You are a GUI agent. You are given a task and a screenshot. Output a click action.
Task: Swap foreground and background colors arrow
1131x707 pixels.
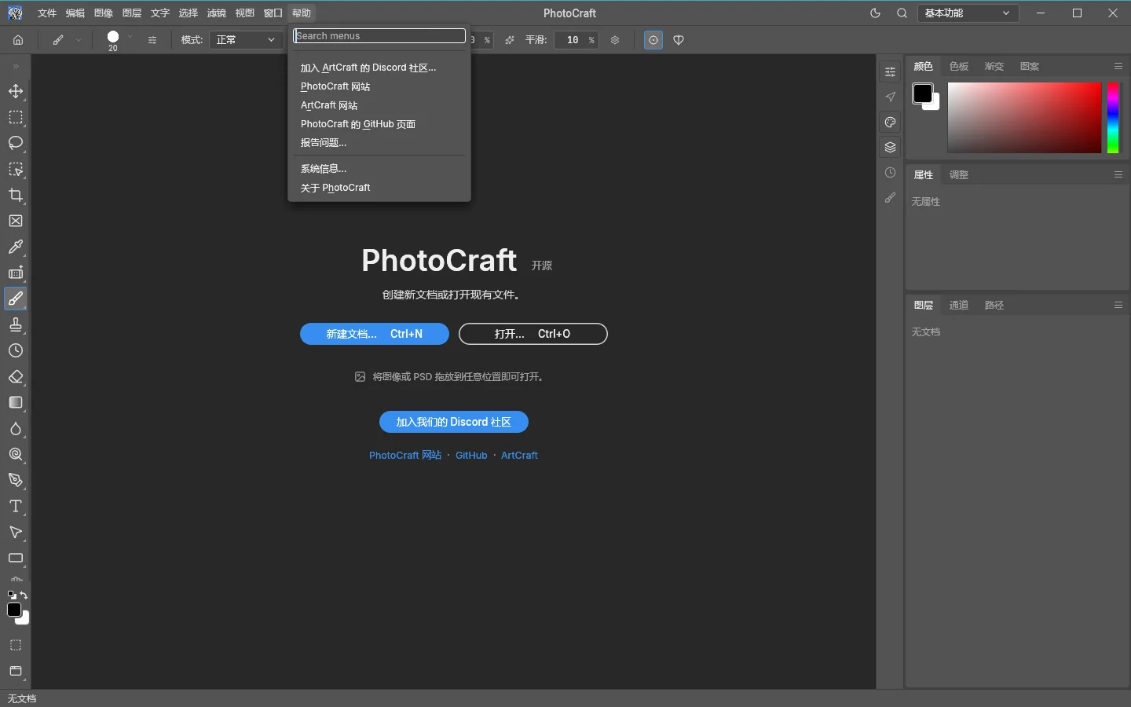24,595
